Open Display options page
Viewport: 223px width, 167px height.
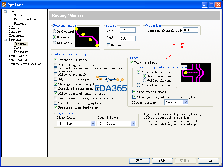(x=15, y=31)
